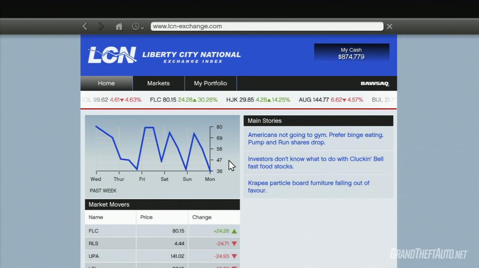Open the Cluckin' Bell stocks story
The image size is (479, 268).
pos(316,162)
